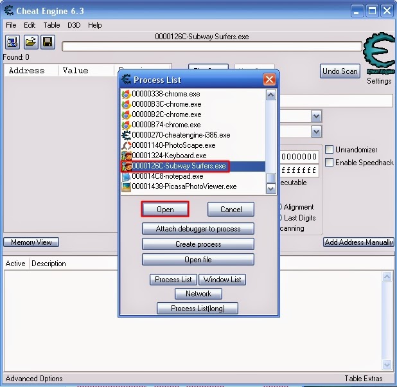
Task: Click the scan progress bar
Action: 212,46
